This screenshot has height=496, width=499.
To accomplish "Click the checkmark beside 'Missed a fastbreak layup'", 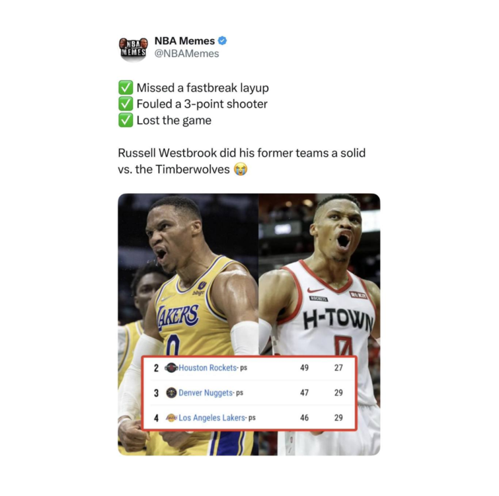I will pos(126,87).
